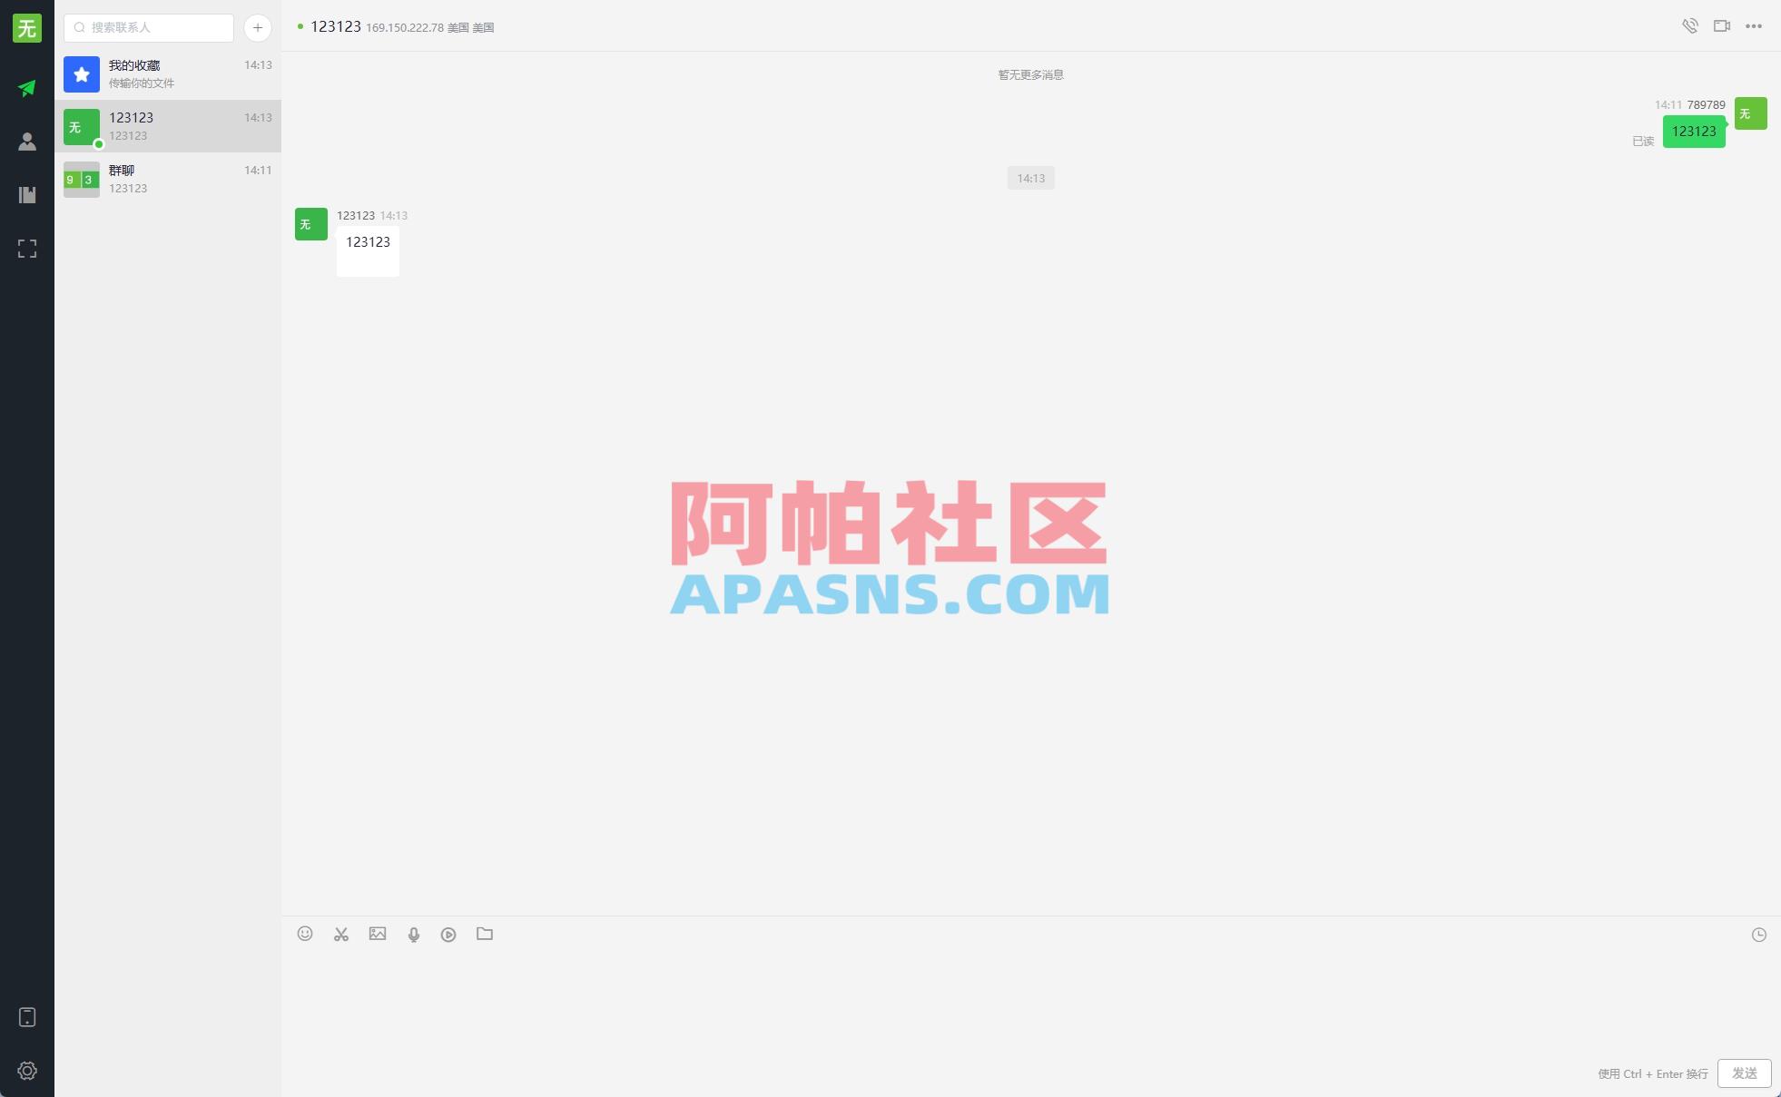Start a voice call

pyautogui.click(x=1689, y=26)
